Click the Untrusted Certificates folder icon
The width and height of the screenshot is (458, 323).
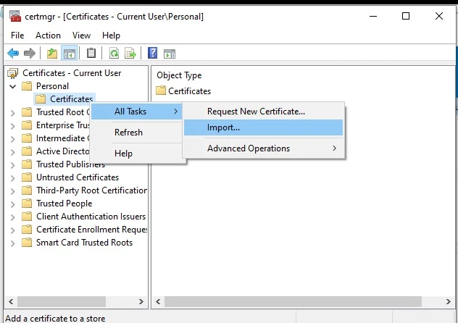[27, 177]
